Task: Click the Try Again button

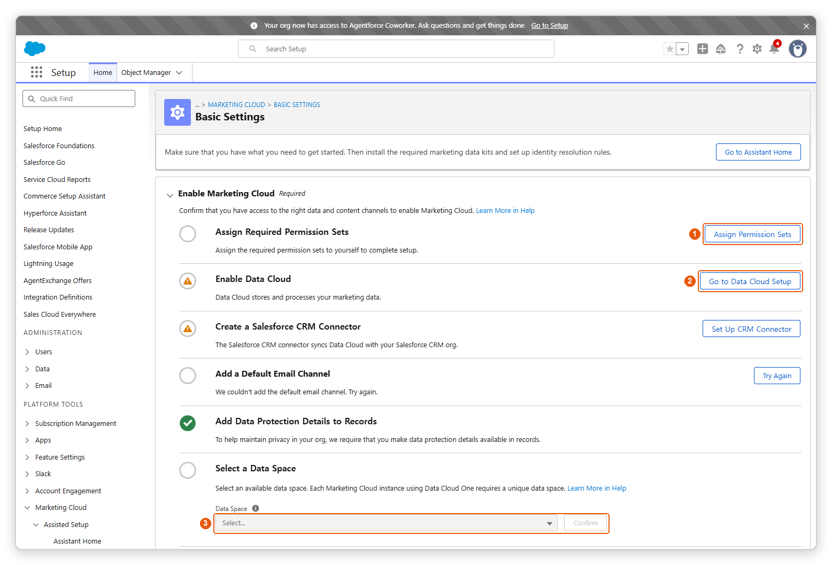Action: [x=777, y=376]
